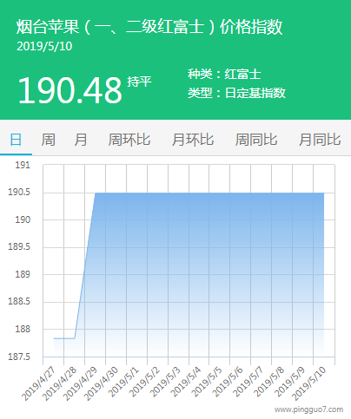The height and width of the screenshot is (419, 351).
Task: Open the 月同比 tab
Action: (x=320, y=140)
